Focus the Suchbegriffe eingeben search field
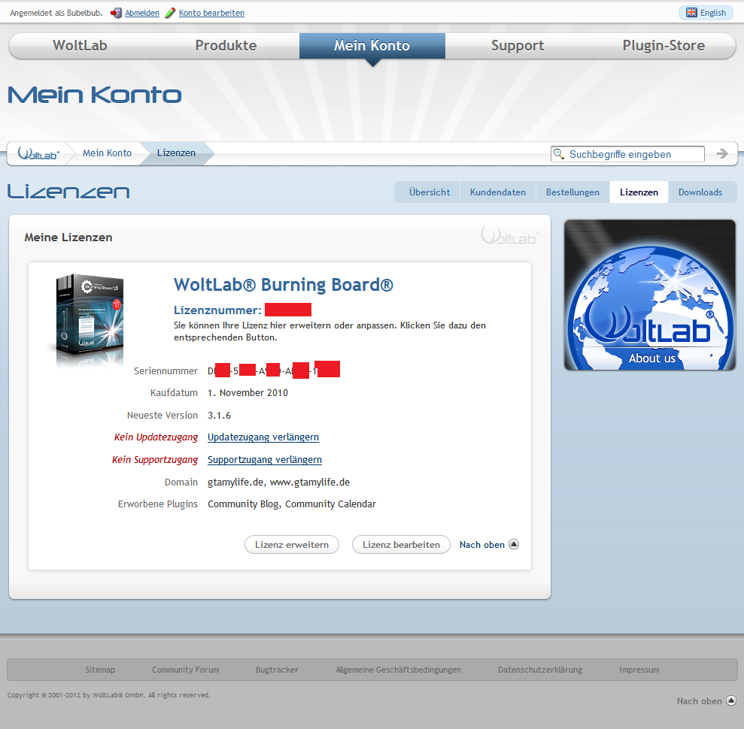 [627, 154]
